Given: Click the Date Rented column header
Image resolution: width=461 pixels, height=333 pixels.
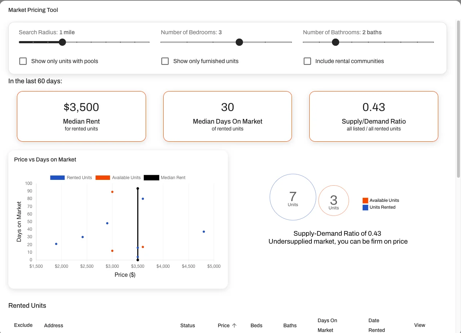Looking at the screenshot, I should [x=376, y=325].
